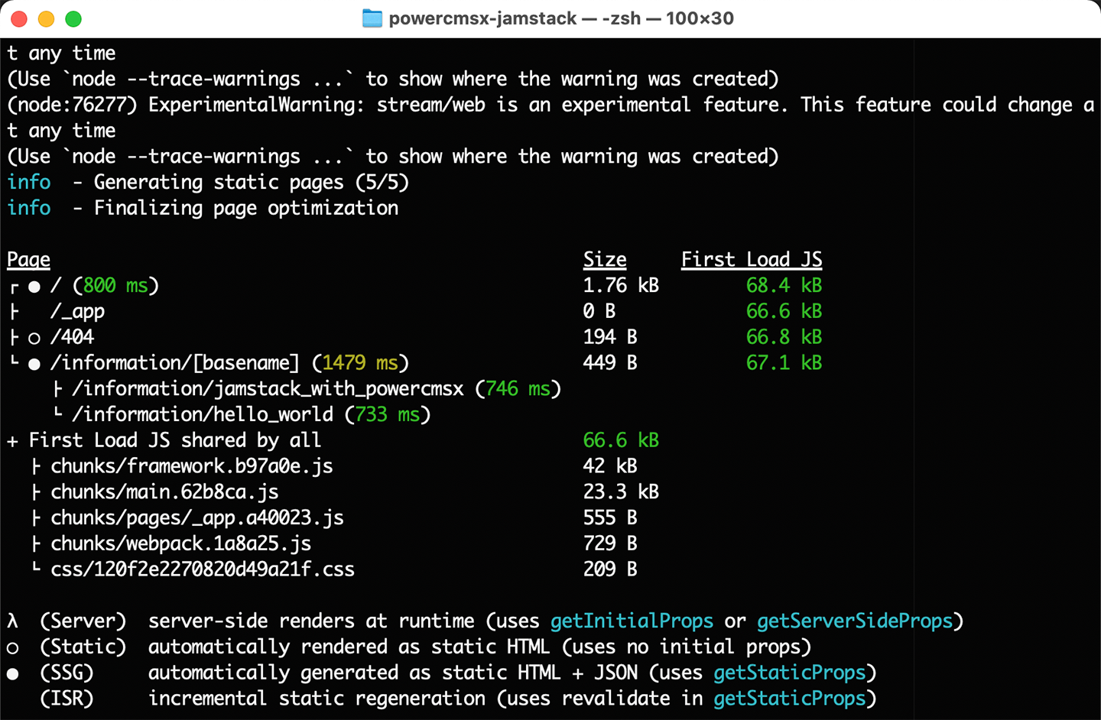
Task: Click '/information/jamstack_with_powercmsx' path
Action: click(268, 389)
